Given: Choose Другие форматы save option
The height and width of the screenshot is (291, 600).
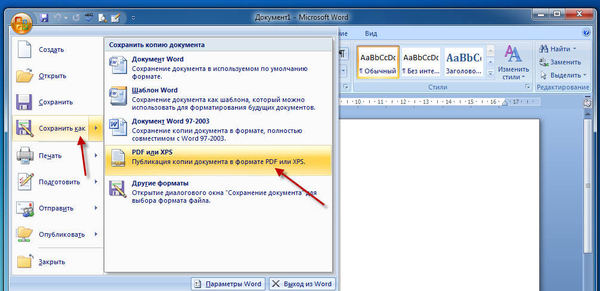Looking at the screenshot, I should click(218, 191).
